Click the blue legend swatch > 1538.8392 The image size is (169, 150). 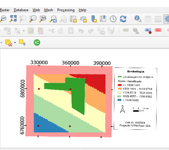pos(120,100)
